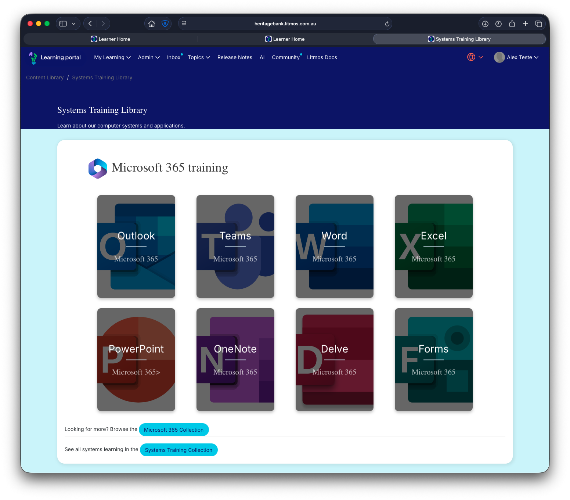Close the Safari window with red button
This screenshot has width=570, height=500.
tap(30, 24)
